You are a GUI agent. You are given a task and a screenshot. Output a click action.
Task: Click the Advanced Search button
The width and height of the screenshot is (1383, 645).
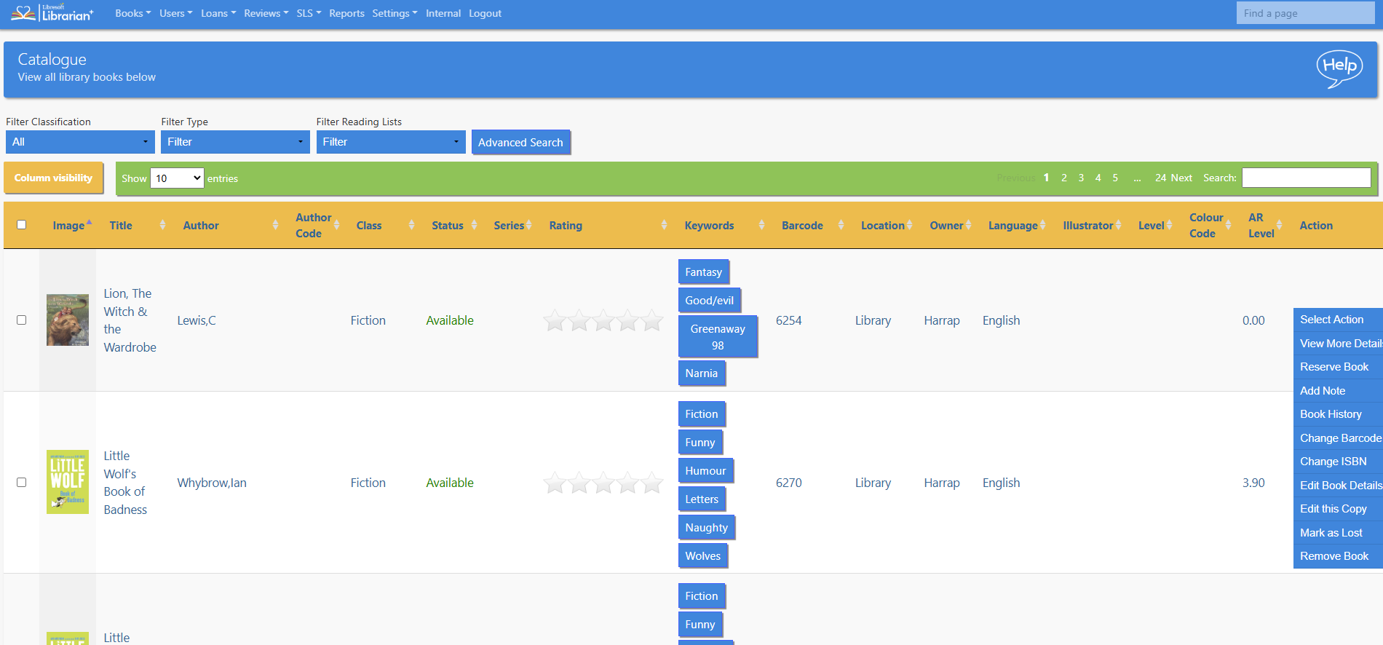pos(520,143)
